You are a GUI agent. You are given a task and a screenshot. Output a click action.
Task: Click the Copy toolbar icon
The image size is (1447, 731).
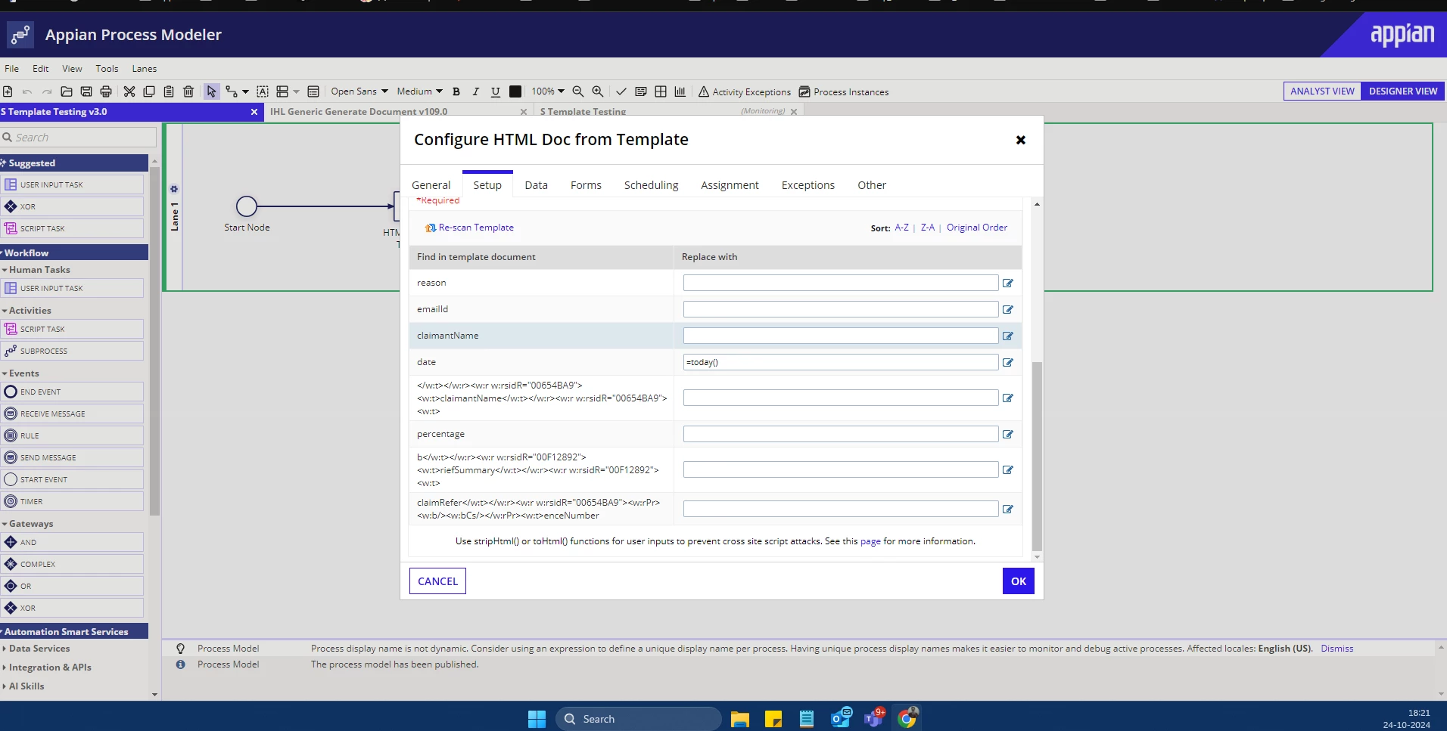149,91
